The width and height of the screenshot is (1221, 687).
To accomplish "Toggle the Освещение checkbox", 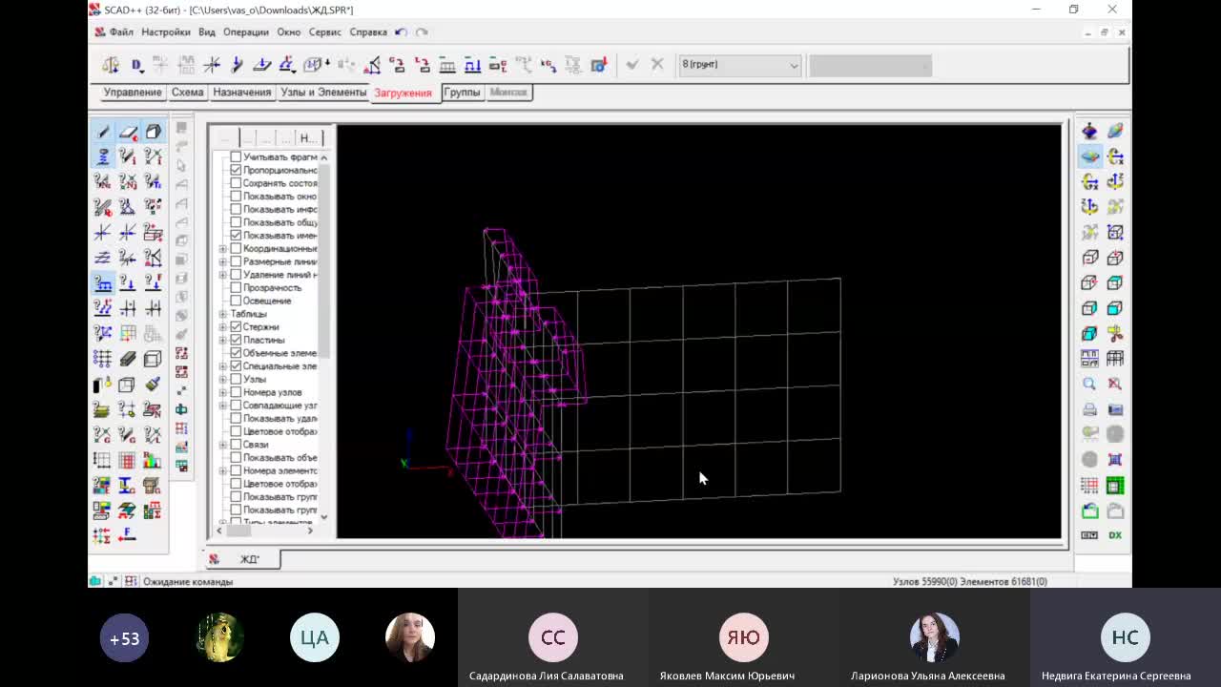I will [x=236, y=301].
